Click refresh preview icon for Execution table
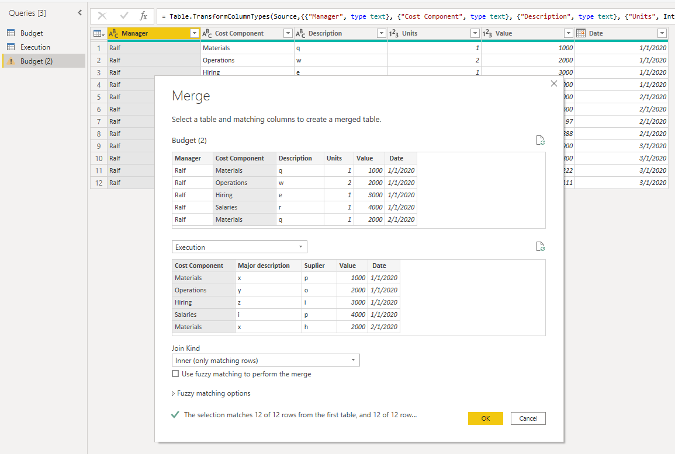Viewport: 675px width, 454px height. pos(540,246)
